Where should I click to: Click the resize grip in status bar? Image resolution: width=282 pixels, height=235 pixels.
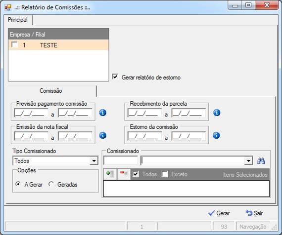point(275,227)
